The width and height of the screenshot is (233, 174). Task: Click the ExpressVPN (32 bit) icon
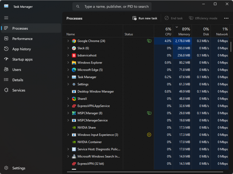(x=74, y=164)
